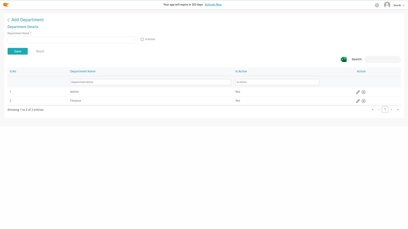Select page 1 in pagination
The width and height of the screenshot is (408, 229).
[x=385, y=109]
